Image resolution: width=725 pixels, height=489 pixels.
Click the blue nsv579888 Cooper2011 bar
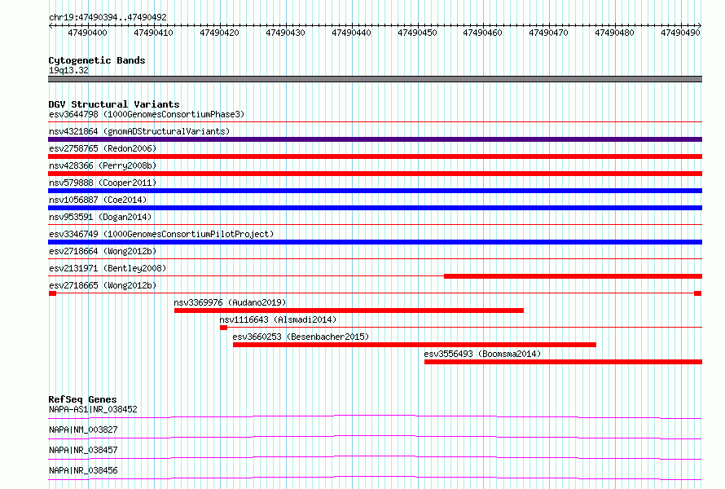(375, 191)
